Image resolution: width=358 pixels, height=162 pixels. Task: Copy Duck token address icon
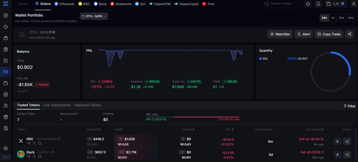(53, 152)
